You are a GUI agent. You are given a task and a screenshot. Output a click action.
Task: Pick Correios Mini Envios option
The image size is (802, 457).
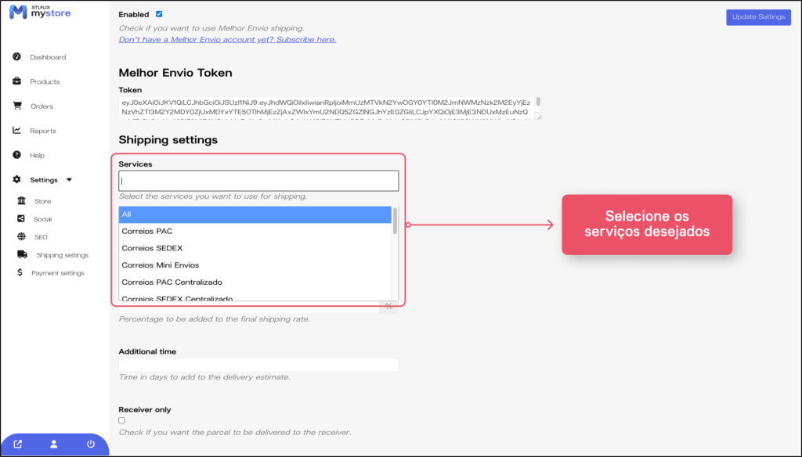click(x=255, y=265)
